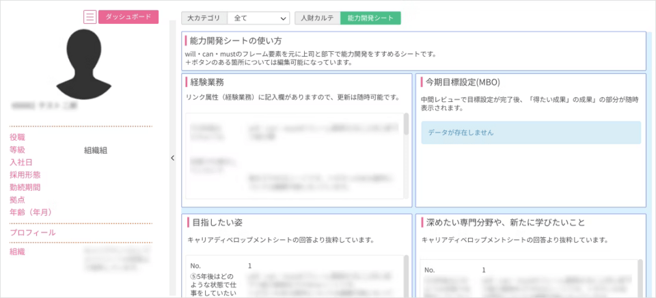Select the 能力開発シート tab
The image size is (656, 298).
coord(370,18)
